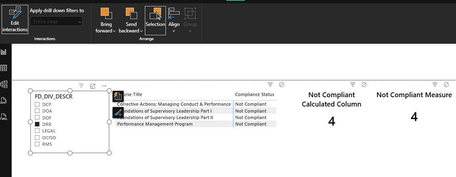Check the DCP slicer checkbox
This screenshot has height=177, width=456.
[x=37, y=104]
